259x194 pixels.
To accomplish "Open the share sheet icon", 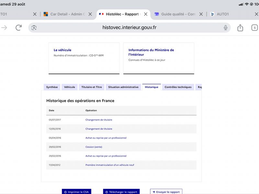I will 240,27.
